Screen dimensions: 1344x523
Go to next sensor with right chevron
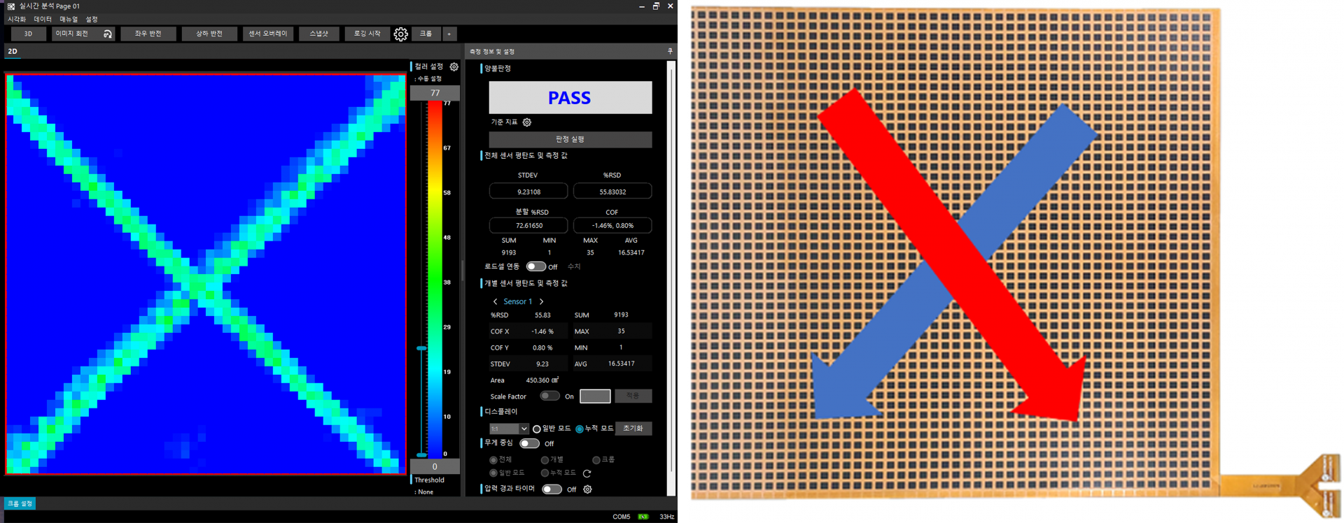coord(541,302)
